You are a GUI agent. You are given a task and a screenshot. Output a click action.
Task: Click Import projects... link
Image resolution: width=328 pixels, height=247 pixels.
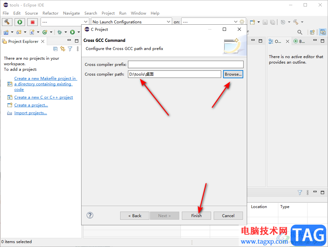31,113
